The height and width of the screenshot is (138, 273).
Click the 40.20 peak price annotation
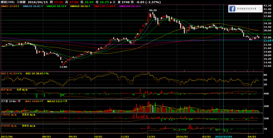pyautogui.click(x=153, y=11)
